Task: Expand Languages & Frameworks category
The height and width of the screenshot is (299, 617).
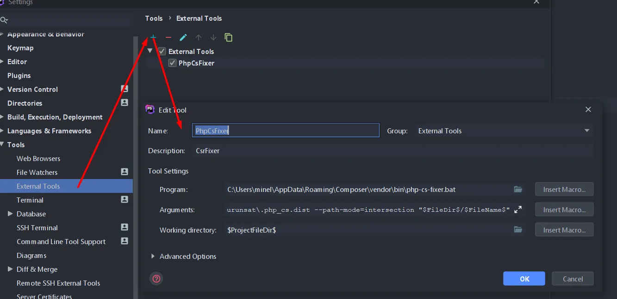Action: [2, 131]
